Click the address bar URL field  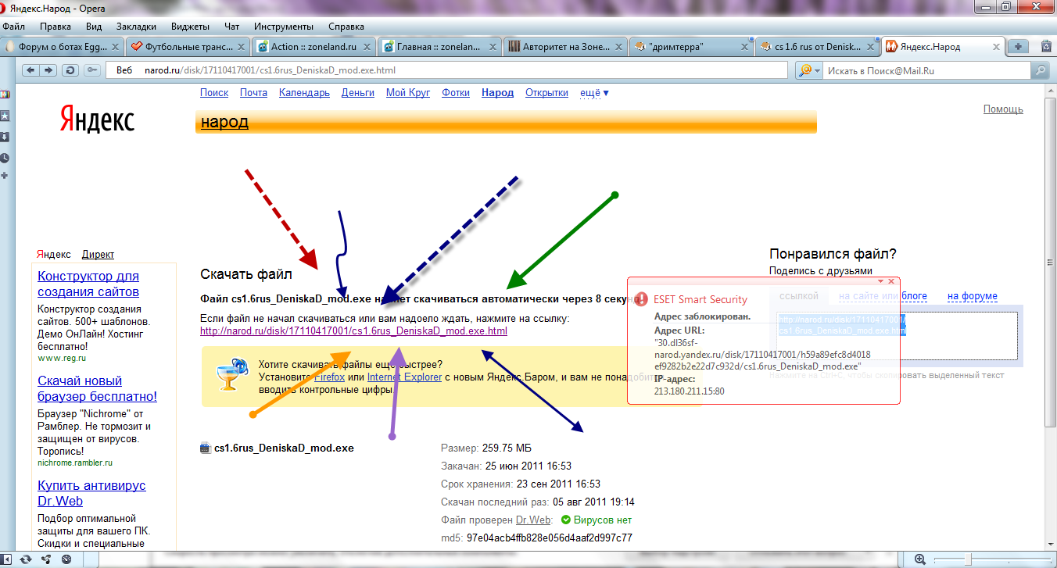446,70
